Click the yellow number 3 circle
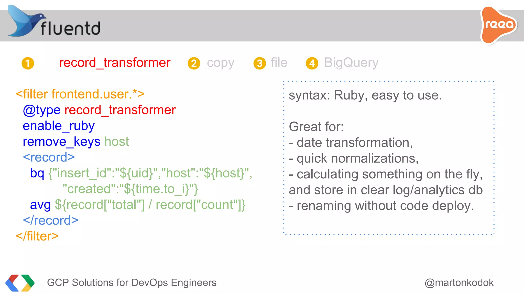This screenshot has height=294, width=524. tap(260, 63)
